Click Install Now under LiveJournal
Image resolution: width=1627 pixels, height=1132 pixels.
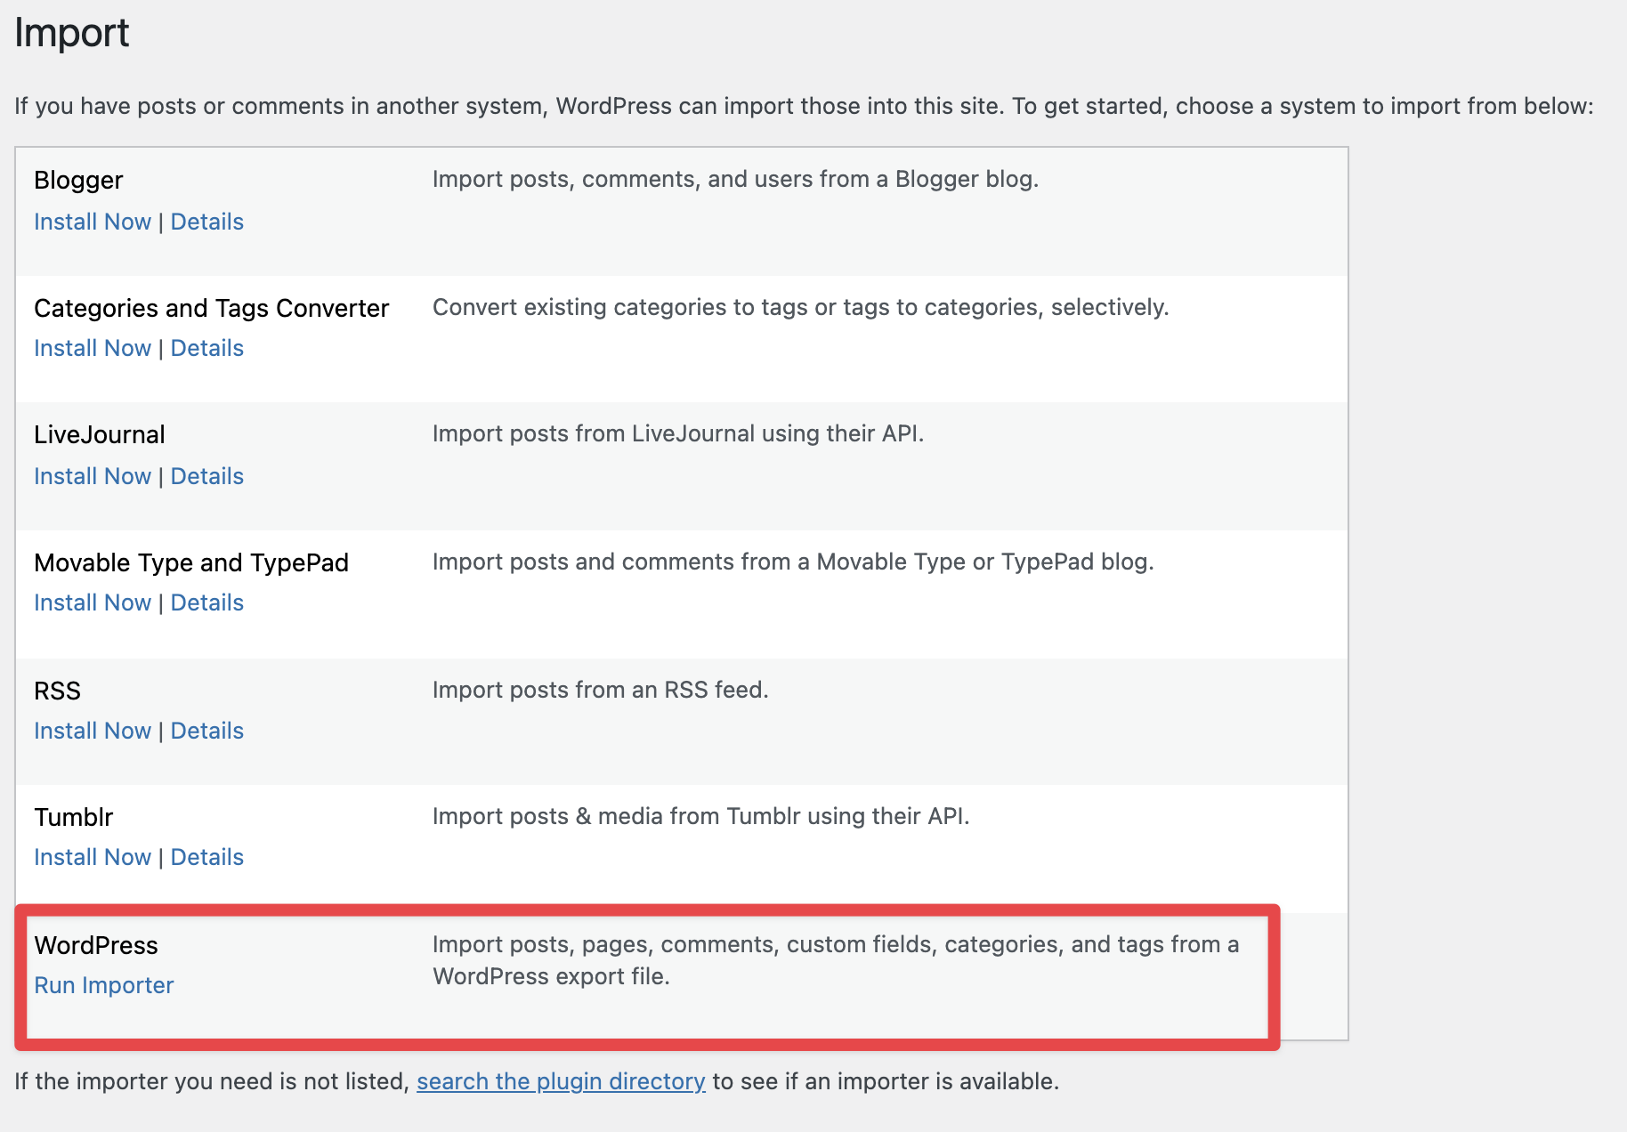92,476
